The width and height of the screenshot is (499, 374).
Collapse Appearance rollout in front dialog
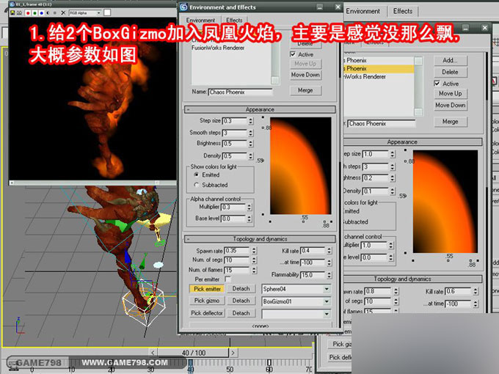pos(260,109)
